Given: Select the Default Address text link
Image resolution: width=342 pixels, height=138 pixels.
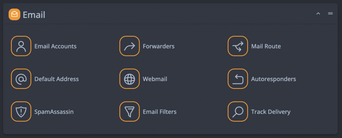Looking at the screenshot, I should click(56, 79).
